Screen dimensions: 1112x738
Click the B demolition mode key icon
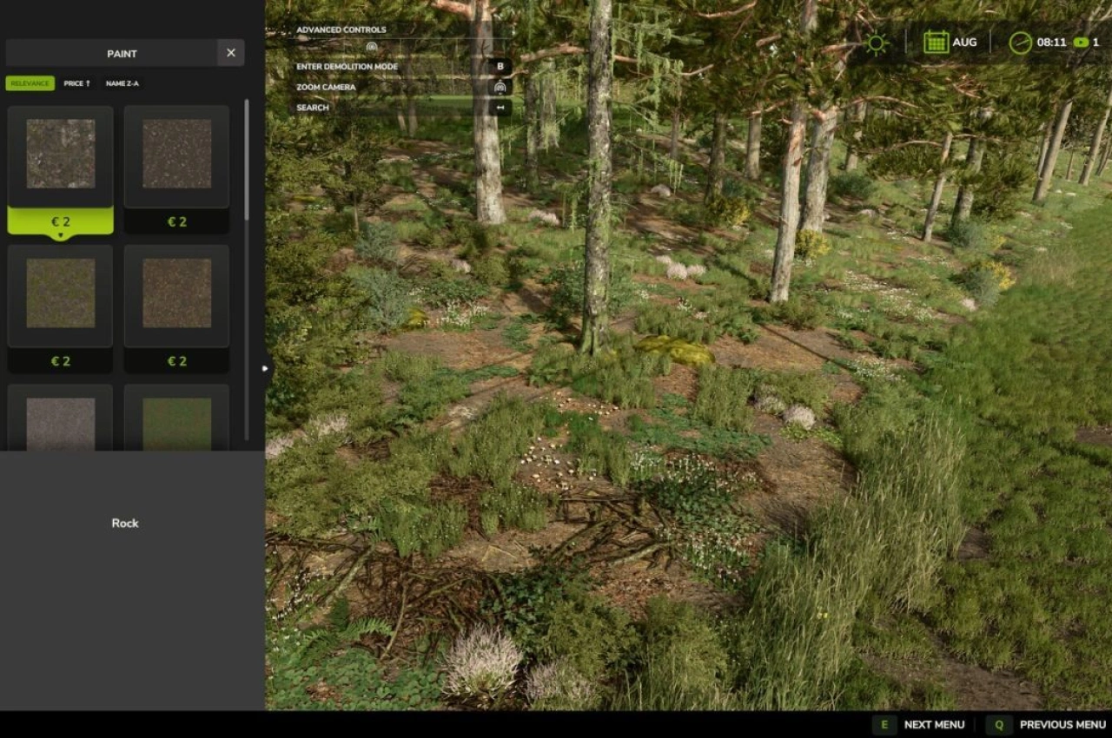(502, 66)
